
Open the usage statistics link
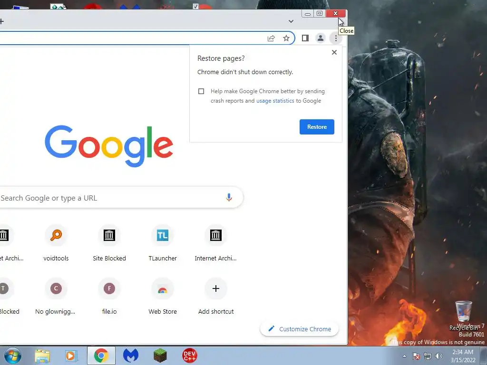click(275, 101)
